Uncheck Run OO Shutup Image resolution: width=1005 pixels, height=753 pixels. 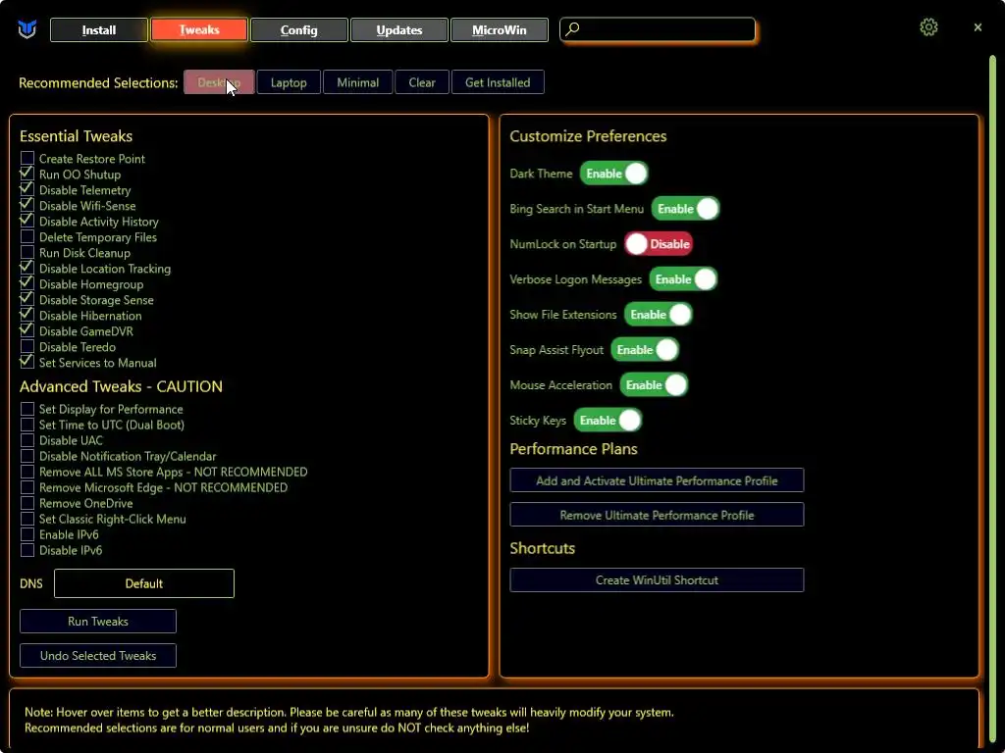(26, 175)
